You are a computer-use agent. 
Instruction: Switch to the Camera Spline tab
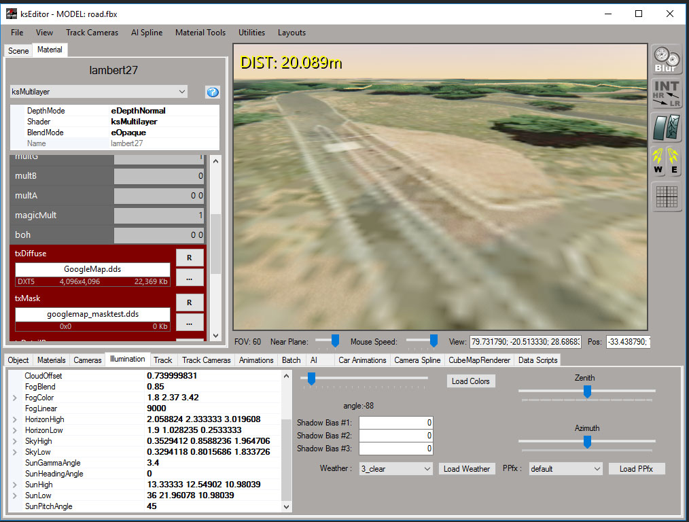[417, 360]
